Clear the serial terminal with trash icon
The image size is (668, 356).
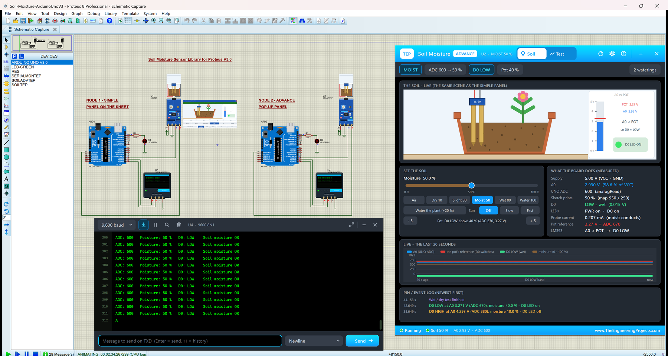click(179, 225)
